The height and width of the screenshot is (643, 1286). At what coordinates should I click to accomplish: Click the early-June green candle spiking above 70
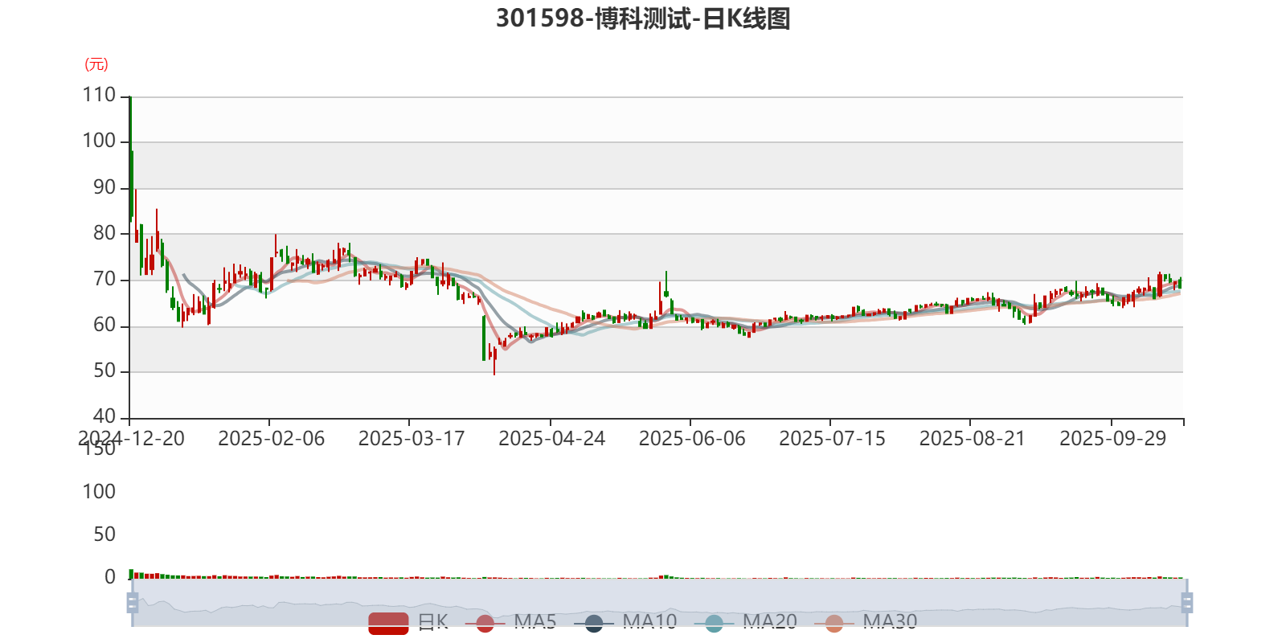click(666, 285)
